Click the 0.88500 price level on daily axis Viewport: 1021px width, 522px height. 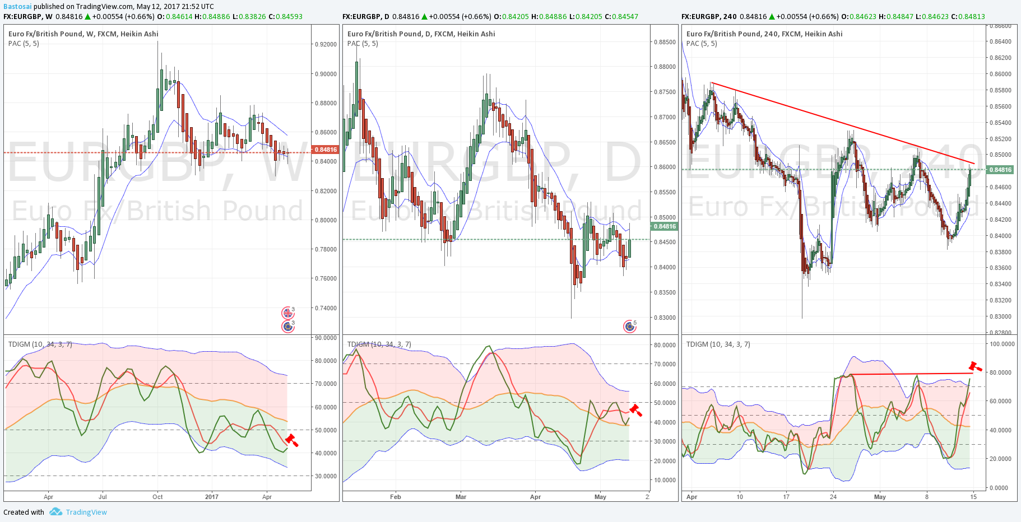pos(665,42)
